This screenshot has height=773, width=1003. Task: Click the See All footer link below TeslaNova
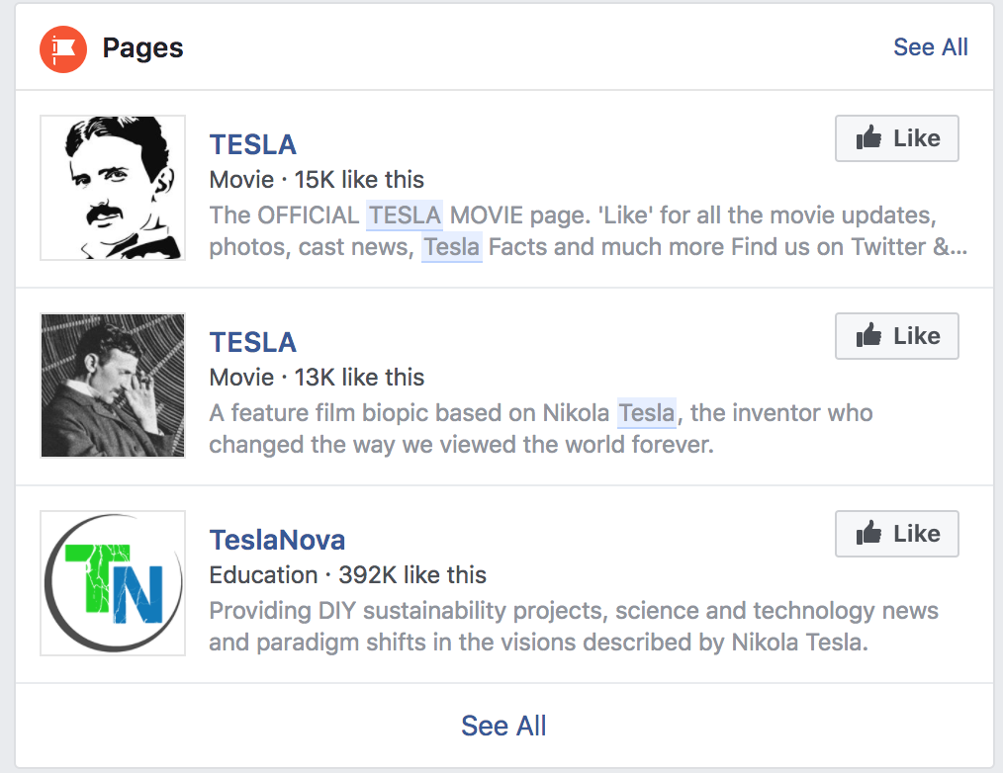tap(503, 726)
